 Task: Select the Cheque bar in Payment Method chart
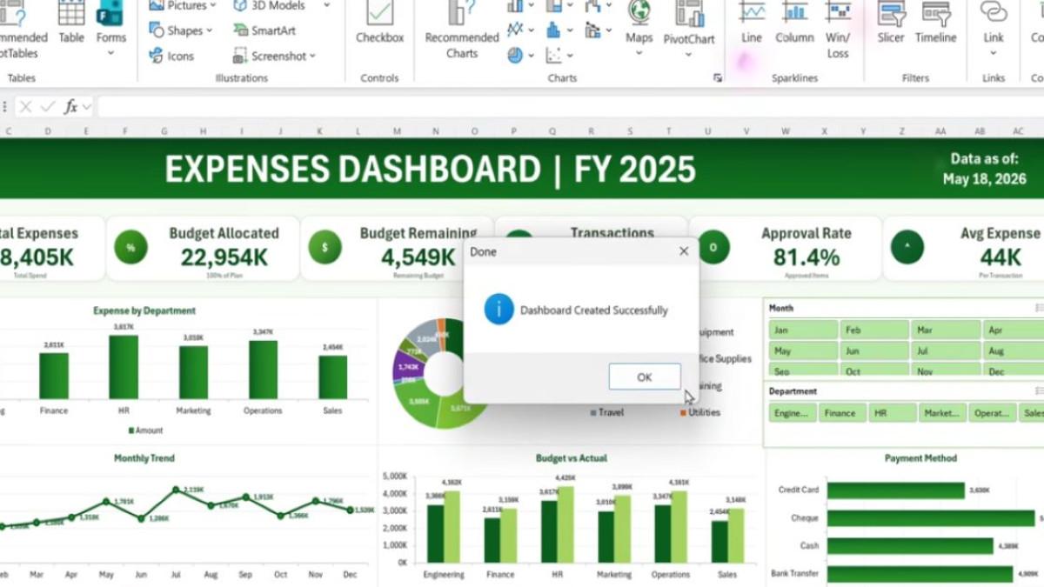[931, 518]
